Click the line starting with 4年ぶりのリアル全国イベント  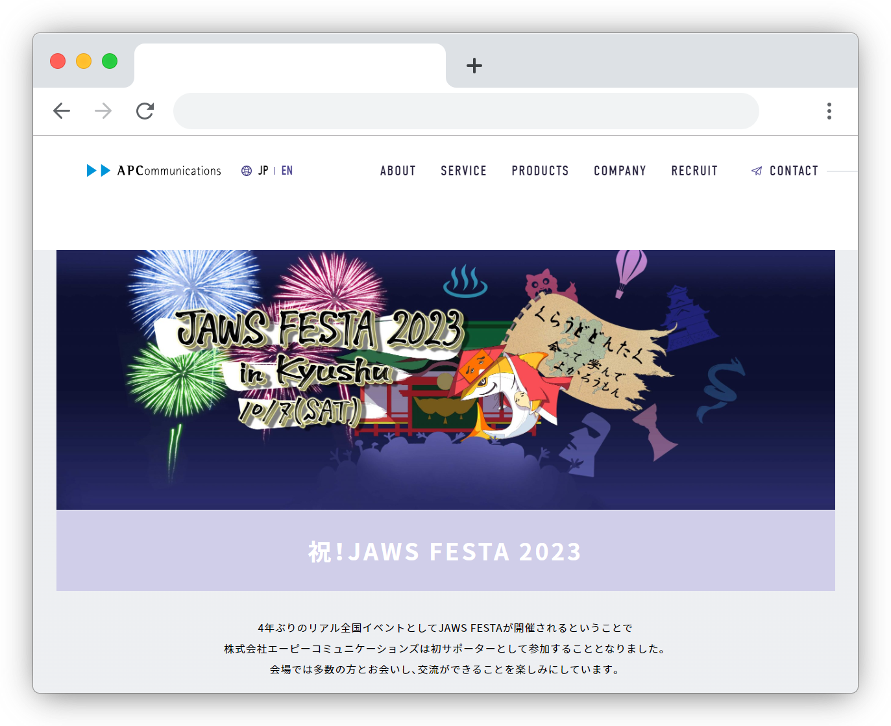pos(445,628)
